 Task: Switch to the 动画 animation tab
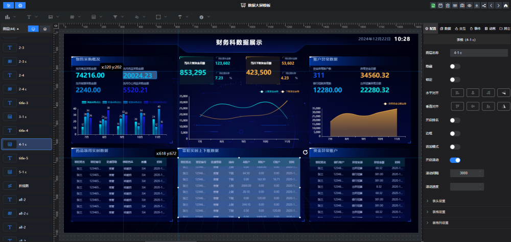point(490,29)
